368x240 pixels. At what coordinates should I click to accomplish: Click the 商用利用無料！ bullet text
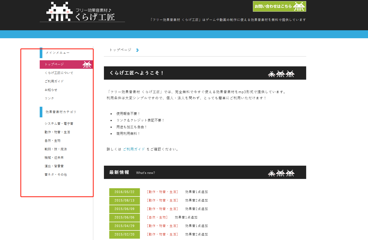128,134
